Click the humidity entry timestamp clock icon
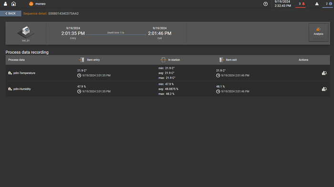Viewport: 334px width, 187px height. coord(79,91)
